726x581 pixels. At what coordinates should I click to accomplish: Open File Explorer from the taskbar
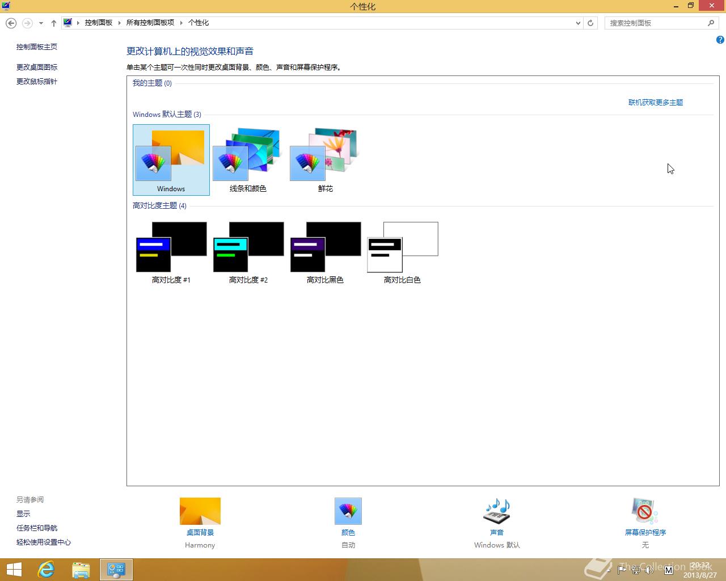[x=81, y=570]
